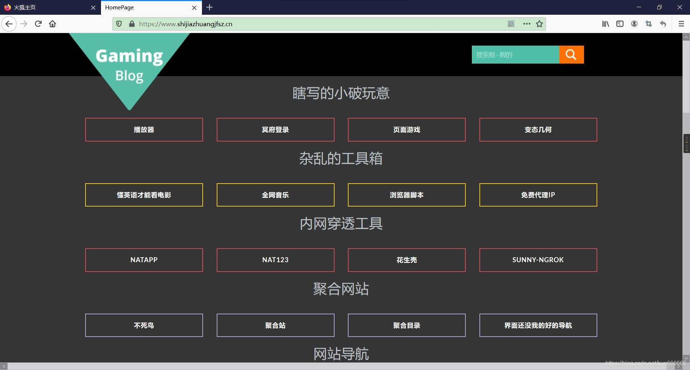
Task: Click inside the 搜索框--假的 search field
Action: tap(514, 55)
